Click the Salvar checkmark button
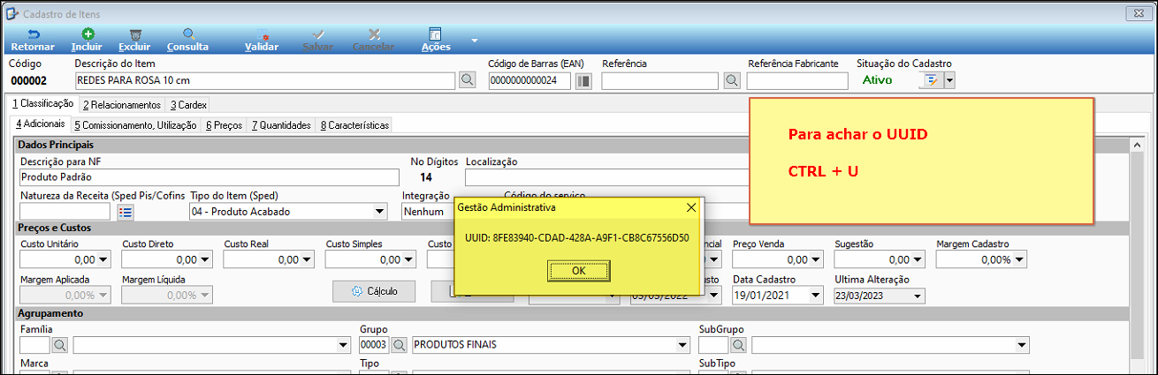Image resolution: width=1158 pixels, height=375 pixels. [x=318, y=40]
